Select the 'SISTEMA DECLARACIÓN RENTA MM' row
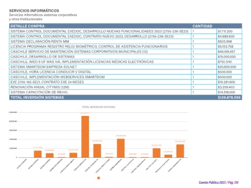 coord(125,41)
